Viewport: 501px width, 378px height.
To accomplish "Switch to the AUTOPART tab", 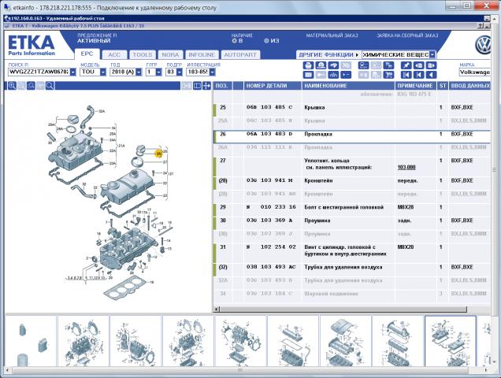I will pyautogui.click(x=240, y=54).
